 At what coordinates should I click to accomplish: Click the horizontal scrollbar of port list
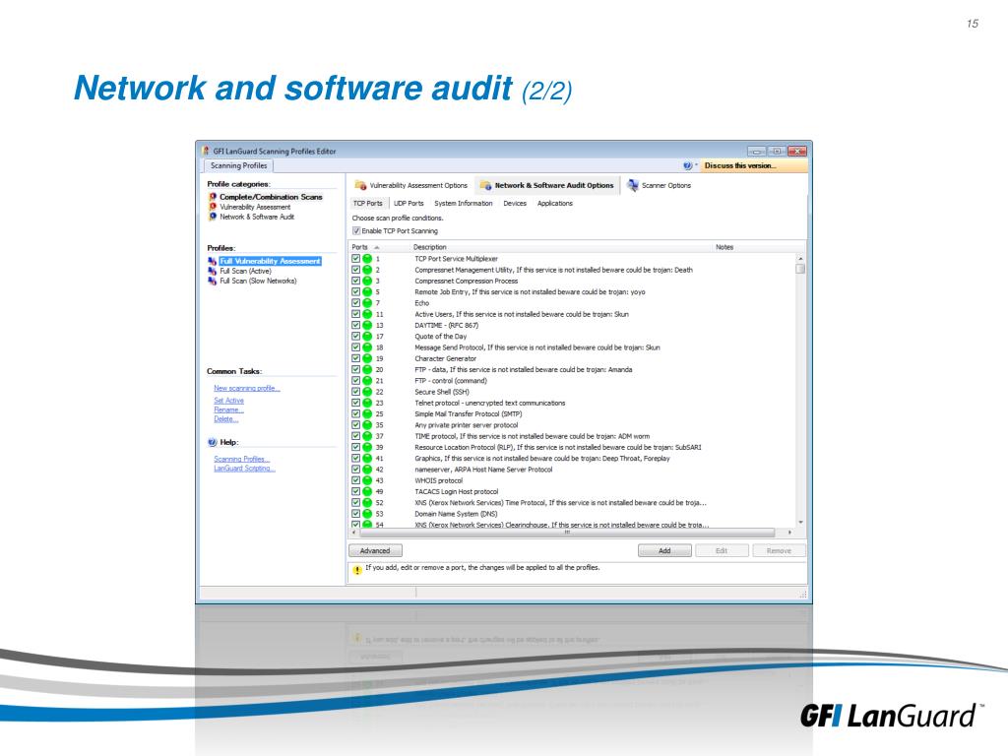(567, 533)
